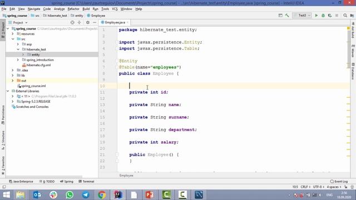356x200 pixels.
Task: Expand the resources folder
Action: (13, 34)
